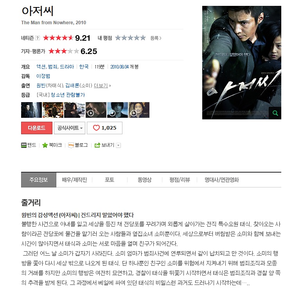Open the dropdown arrow next to 보내기

(x=119, y=145)
